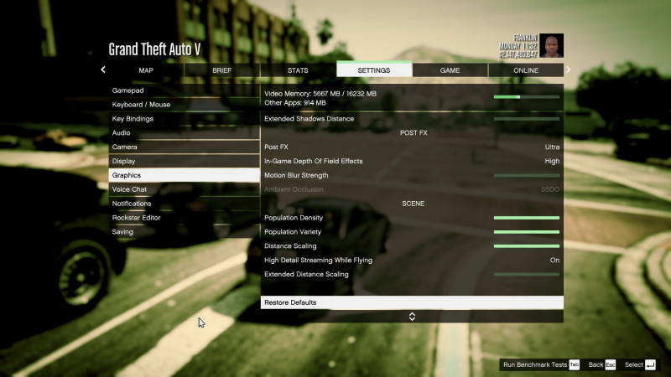Toggle High Detail Streaming While Flying On
The height and width of the screenshot is (377, 671).
tap(554, 261)
